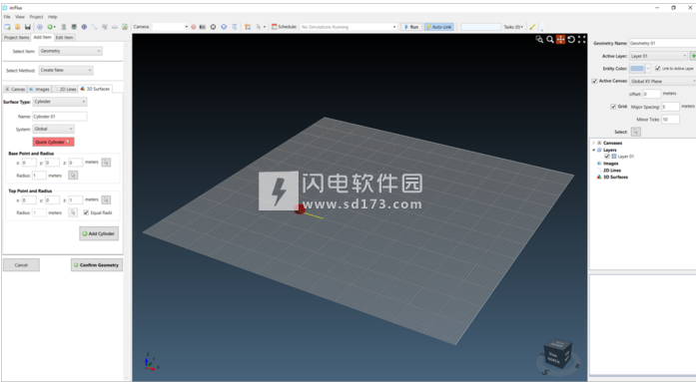The height and width of the screenshot is (382, 696).
Task: Click the open project folder icon
Action: tap(17, 27)
